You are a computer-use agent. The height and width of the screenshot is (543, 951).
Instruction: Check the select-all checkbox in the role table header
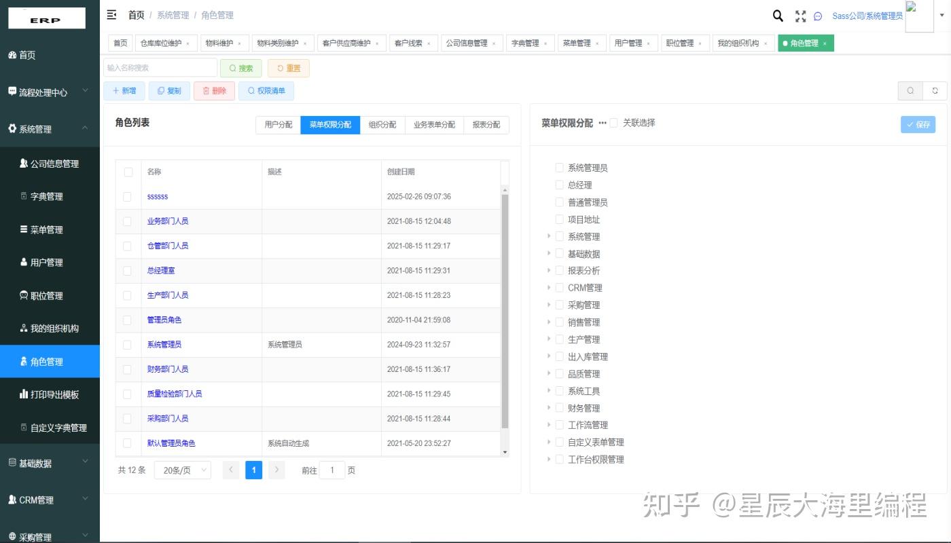point(128,172)
